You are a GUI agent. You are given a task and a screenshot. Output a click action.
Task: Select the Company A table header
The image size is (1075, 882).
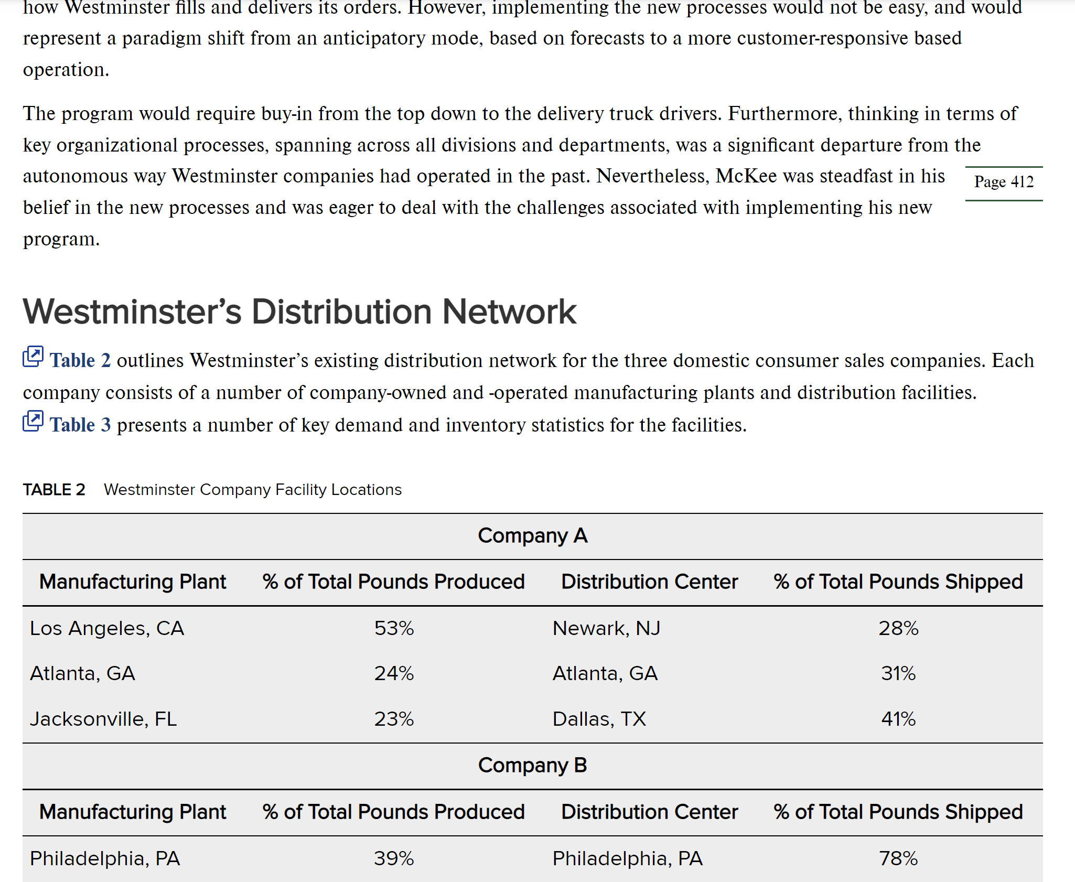[x=532, y=536]
